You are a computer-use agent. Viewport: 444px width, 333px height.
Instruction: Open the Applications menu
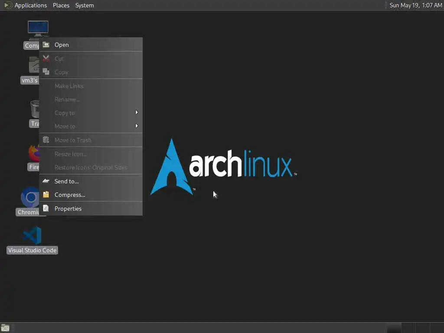(x=31, y=5)
